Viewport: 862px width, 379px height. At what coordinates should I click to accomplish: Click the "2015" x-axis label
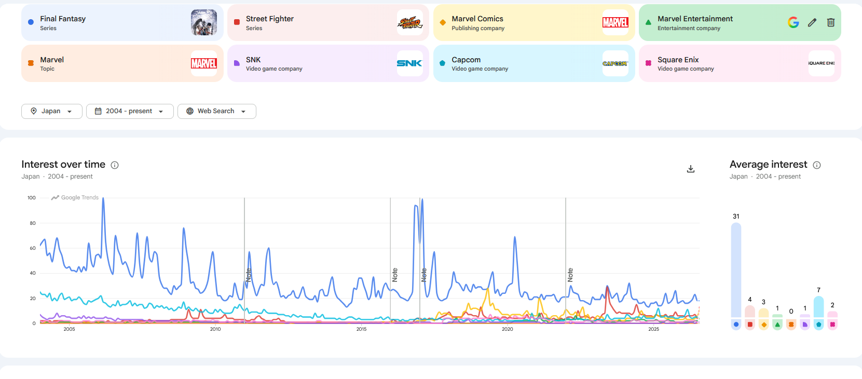[361, 329]
